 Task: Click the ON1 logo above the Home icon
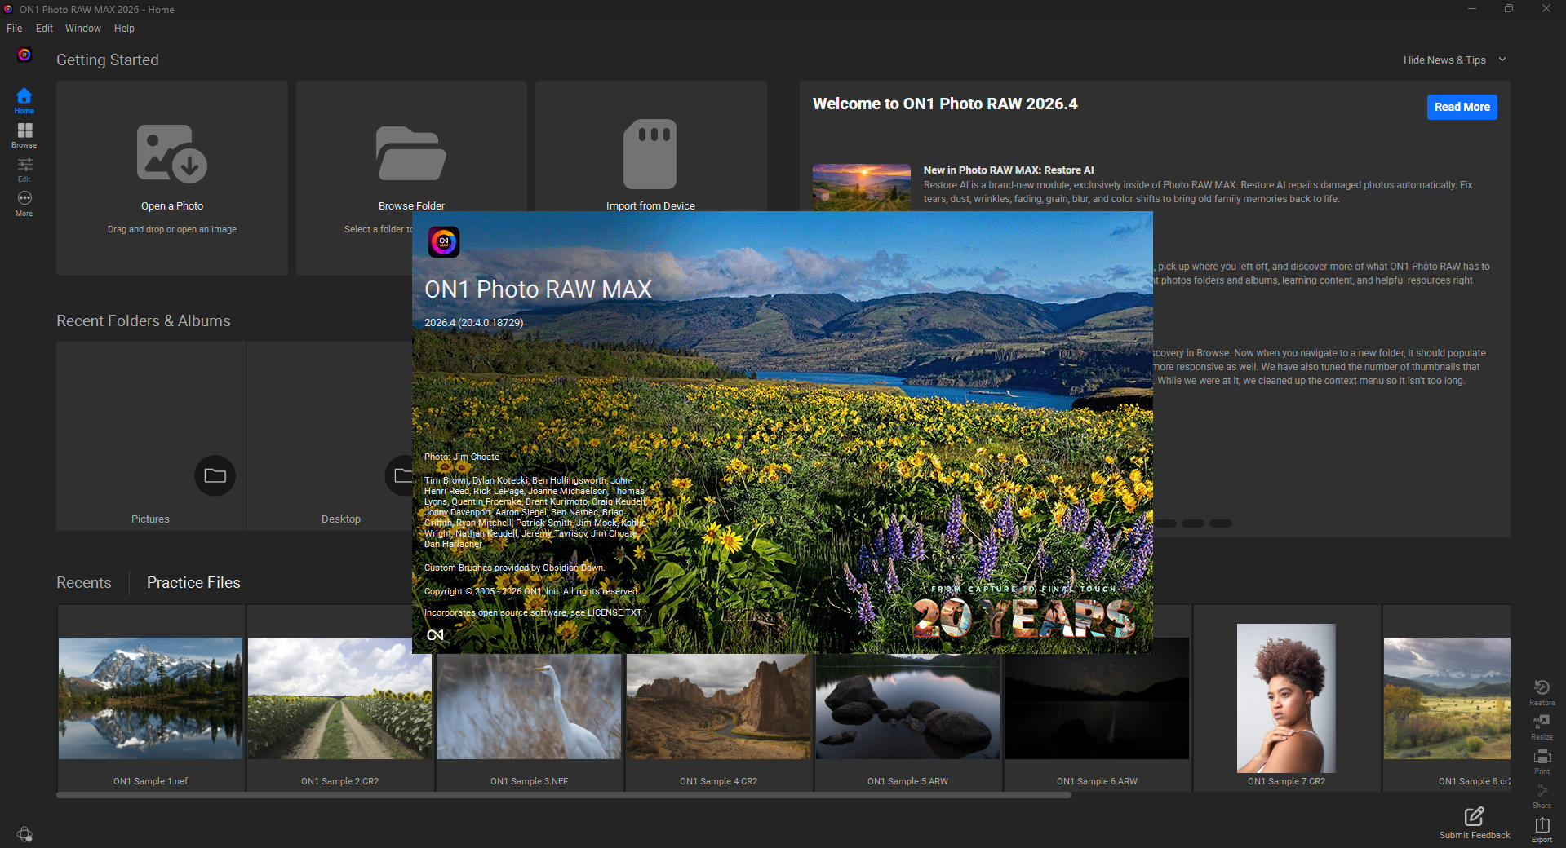pyautogui.click(x=24, y=55)
